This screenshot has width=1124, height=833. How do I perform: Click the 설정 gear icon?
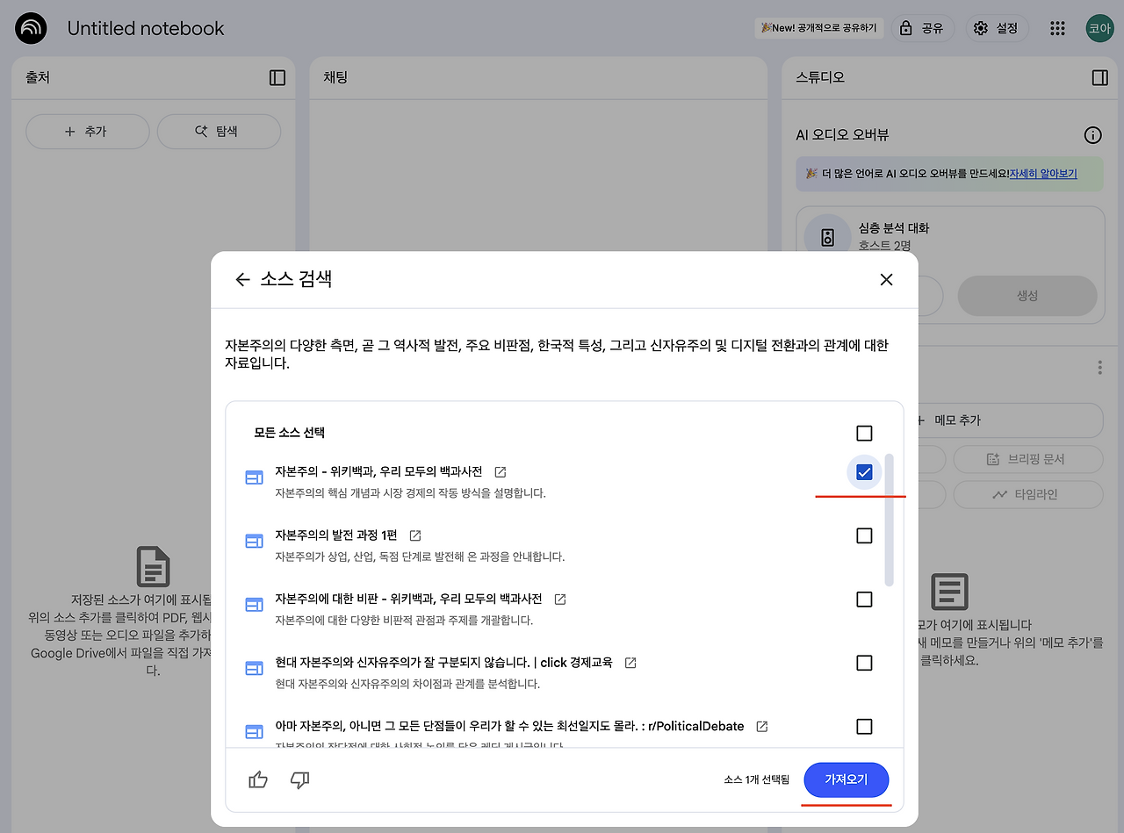981,27
